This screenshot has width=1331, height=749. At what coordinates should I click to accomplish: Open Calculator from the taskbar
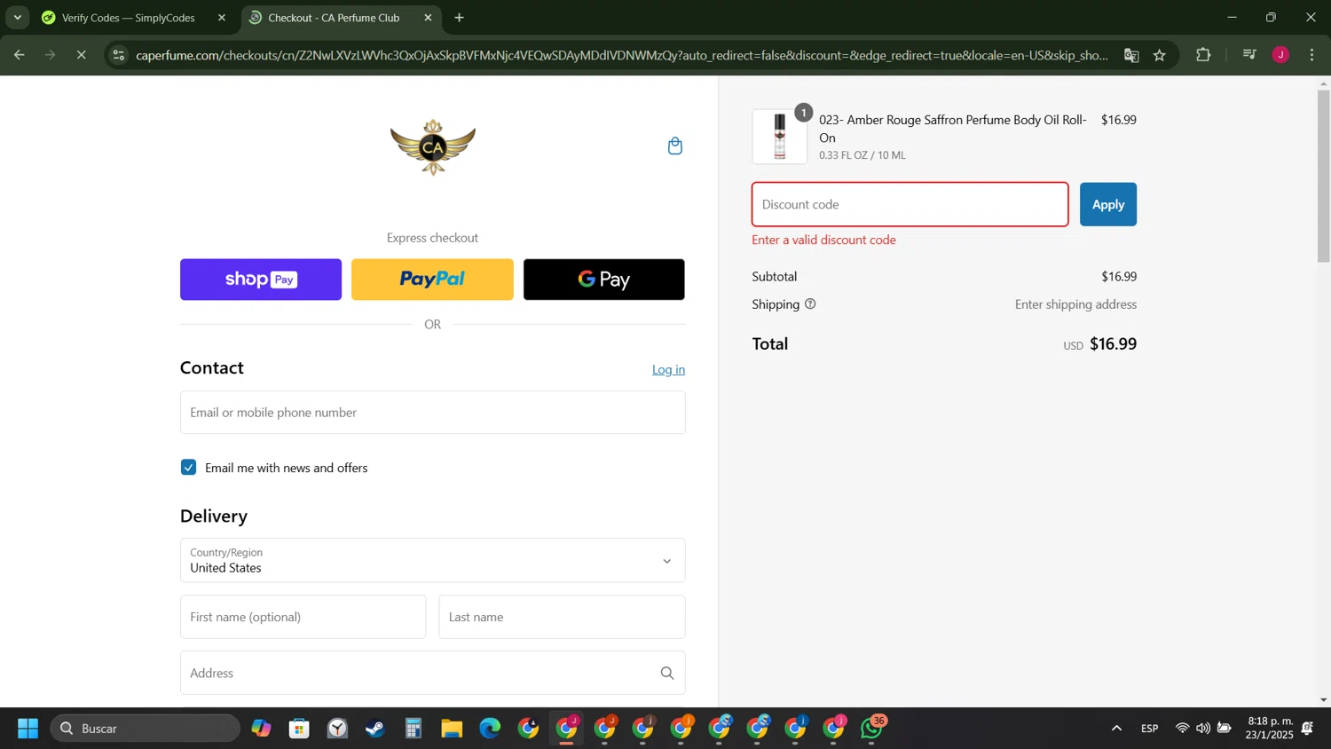[x=413, y=729]
